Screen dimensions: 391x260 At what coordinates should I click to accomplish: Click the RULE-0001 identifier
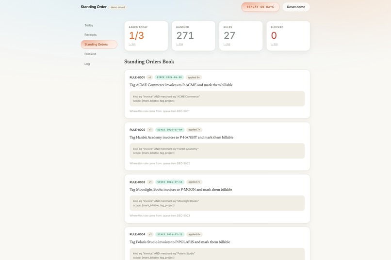coord(137,77)
